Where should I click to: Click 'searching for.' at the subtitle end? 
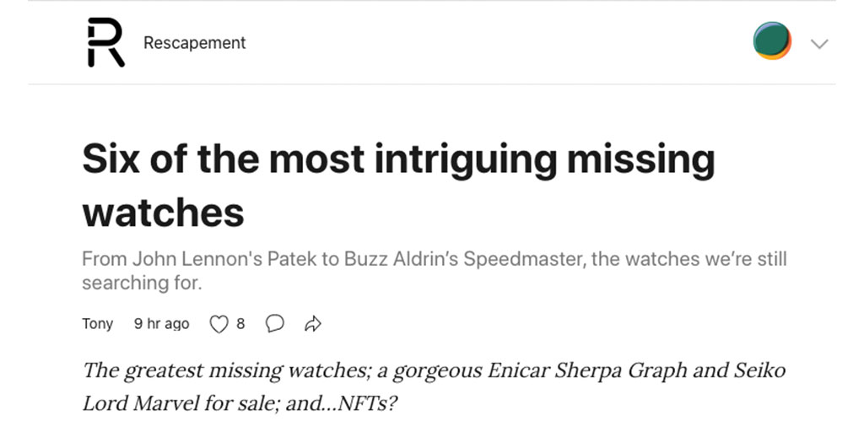click(x=142, y=283)
